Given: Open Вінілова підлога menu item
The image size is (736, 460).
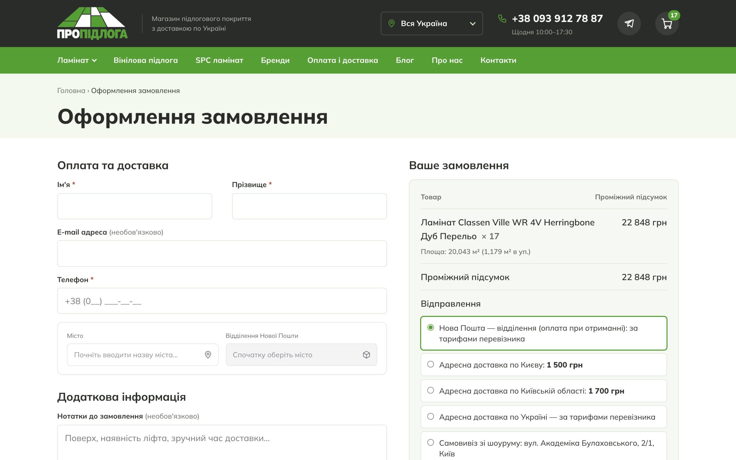Looking at the screenshot, I should click(146, 60).
